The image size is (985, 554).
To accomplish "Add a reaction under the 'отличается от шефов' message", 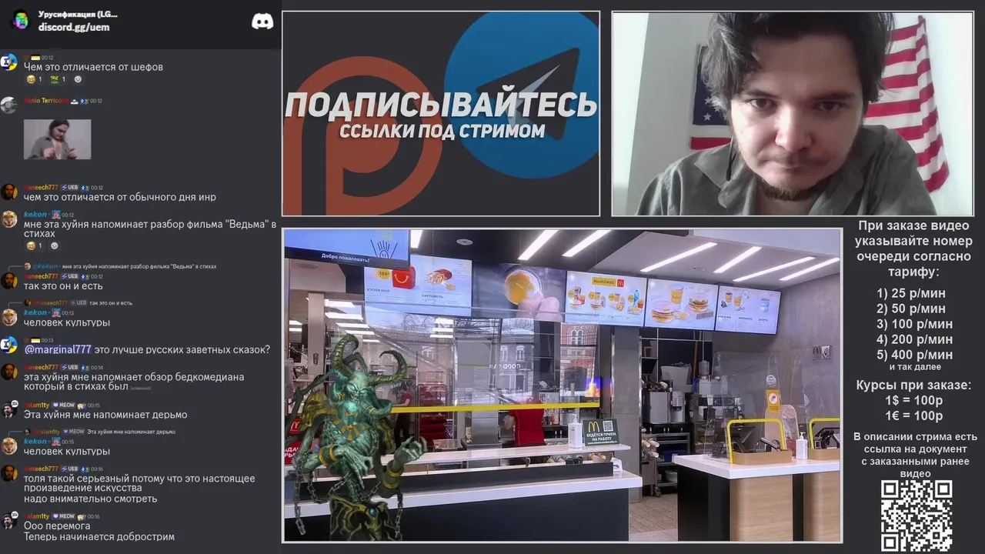I will tap(78, 79).
